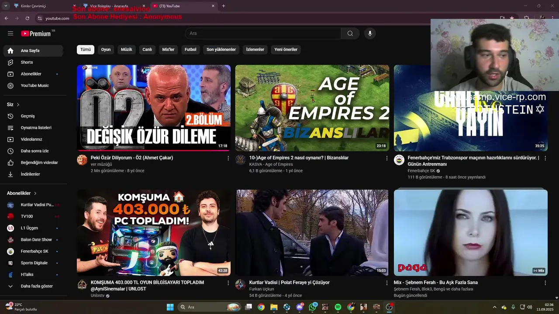Open Sports Digitale channel
This screenshot has height=314, width=559.
[33, 263]
